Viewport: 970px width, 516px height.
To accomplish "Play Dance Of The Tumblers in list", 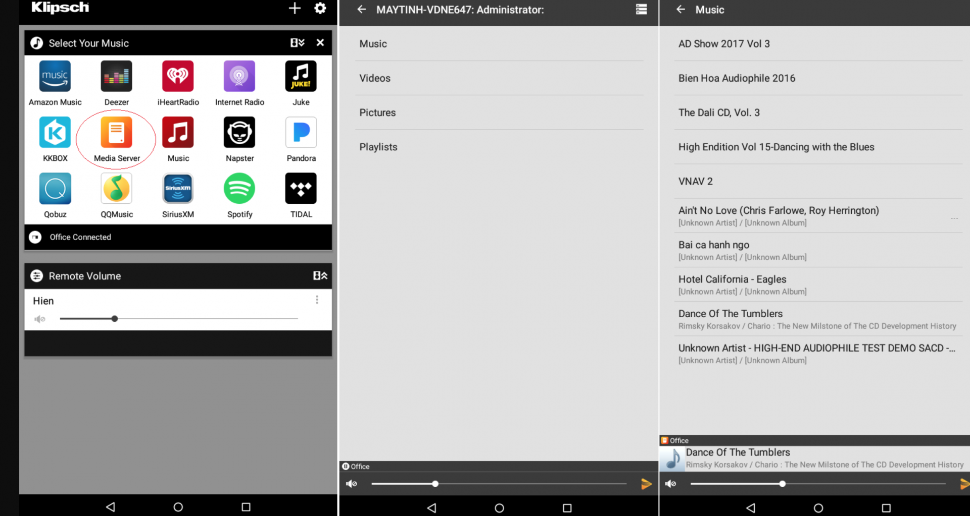I will pyautogui.click(x=818, y=319).
